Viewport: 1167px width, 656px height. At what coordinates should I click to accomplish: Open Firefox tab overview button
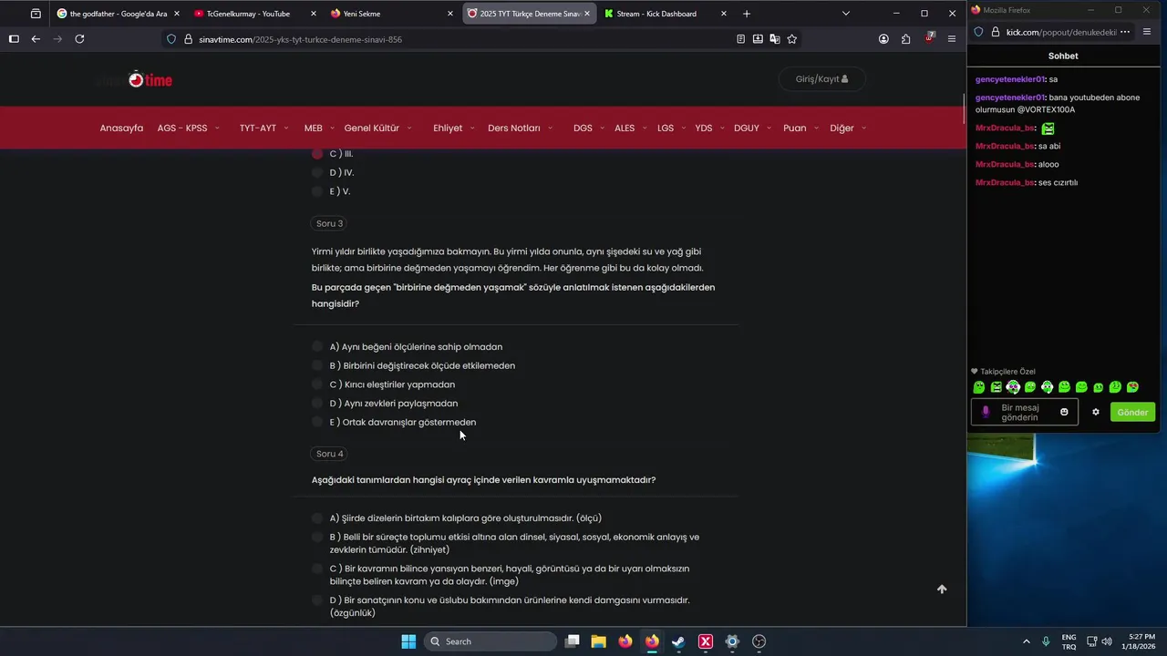tap(36, 14)
